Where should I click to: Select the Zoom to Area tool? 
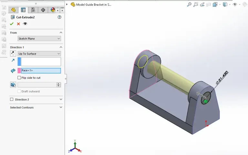pos(196,5)
